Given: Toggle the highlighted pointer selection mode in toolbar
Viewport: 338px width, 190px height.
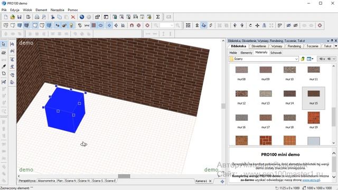Looking at the screenshot, I should pyautogui.click(x=204, y=25).
